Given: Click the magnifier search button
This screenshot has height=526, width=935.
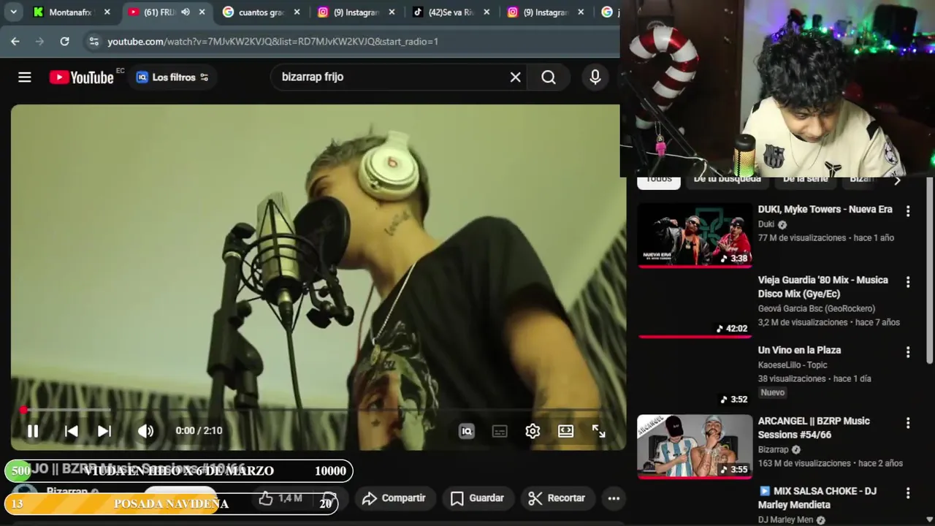Looking at the screenshot, I should [549, 77].
